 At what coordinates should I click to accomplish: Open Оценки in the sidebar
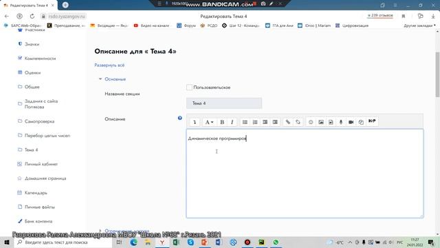32,72
